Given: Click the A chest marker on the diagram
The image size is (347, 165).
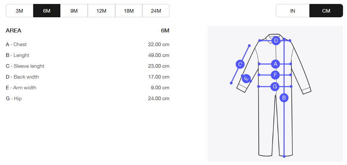Looking at the screenshot, I should click(x=275, y=64).
